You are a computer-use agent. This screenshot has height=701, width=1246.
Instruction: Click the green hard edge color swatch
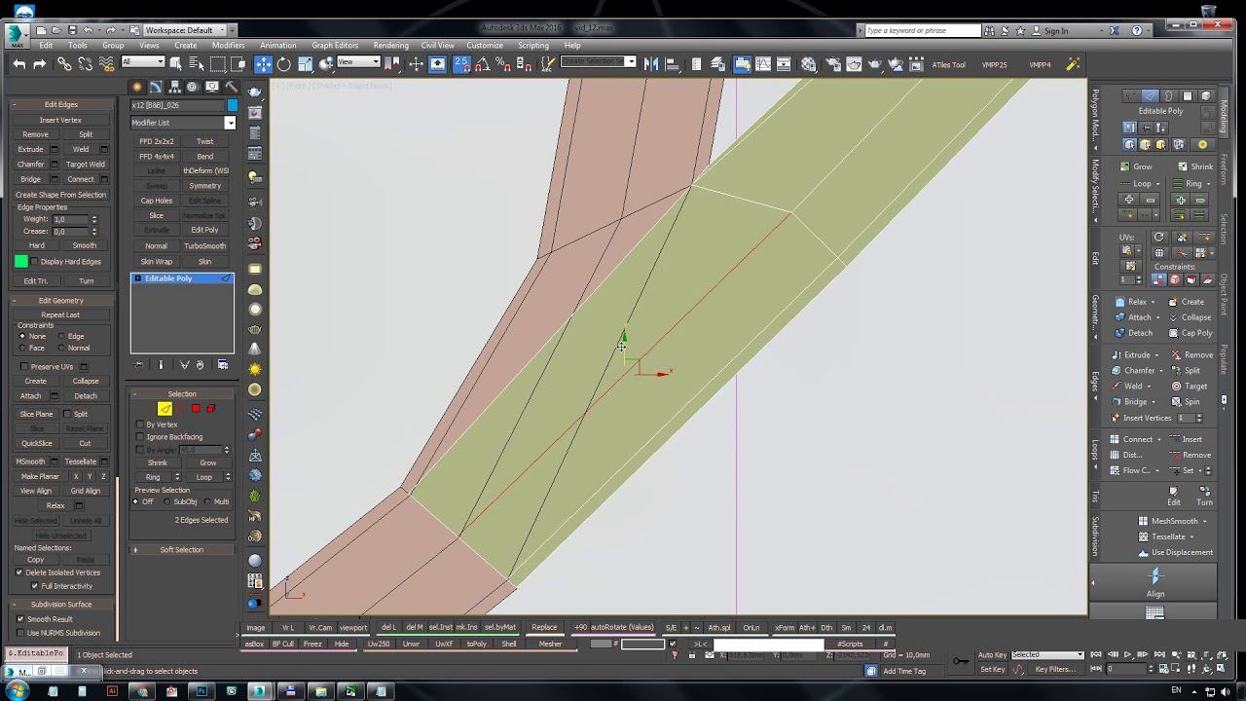pos(21,262)
